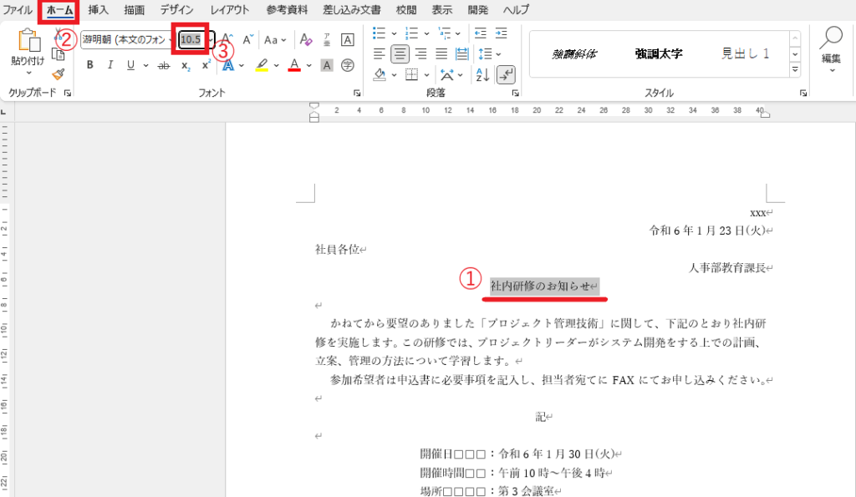The image size is (856, 497).
Task: Toggle Subscript formatting
Action: pos(186,65)
